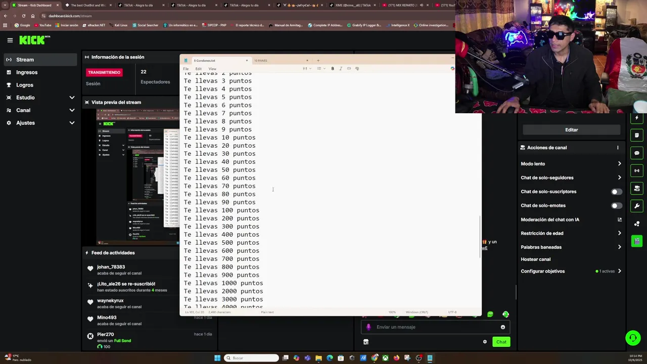This screenshot has width=647, height=364.
Task: Open Moderación del chat con IA link
Action: (x=571, y=219)
